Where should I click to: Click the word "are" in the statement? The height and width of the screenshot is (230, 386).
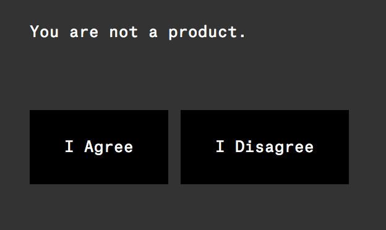tap(84, 33)
